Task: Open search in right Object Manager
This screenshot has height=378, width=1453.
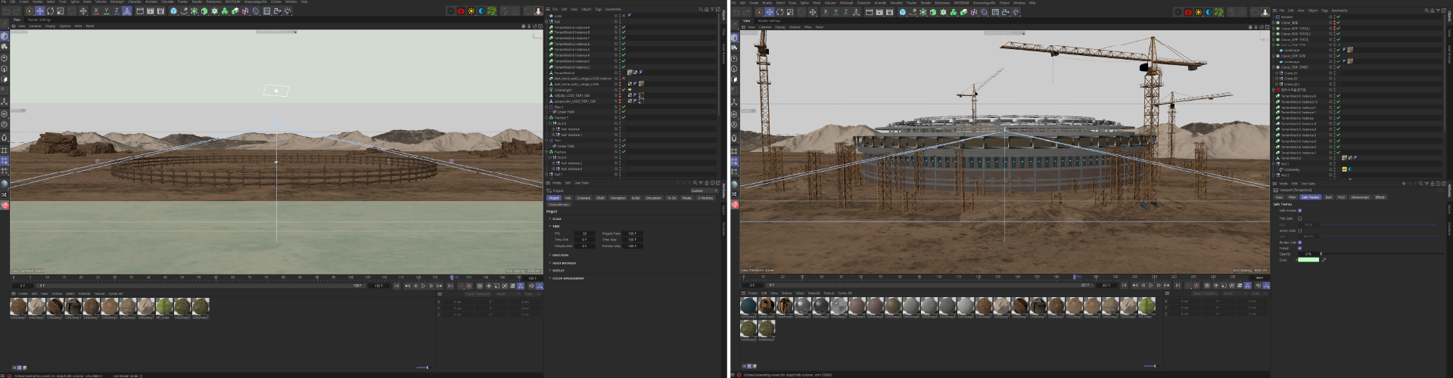Action: [x=1427, y=11]
